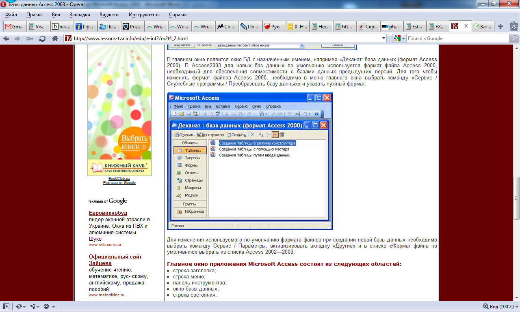This screenshot has width=520, height=312.
Task: Click the list item 'строка состояния.'
Action: click(x=195, y=295)
